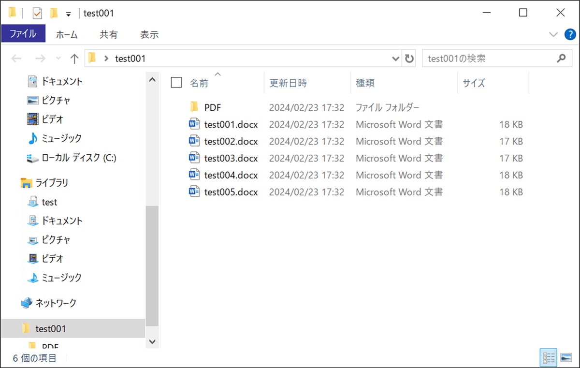Click the 17 KB size of test002.docx

click(x=511, y=142)
